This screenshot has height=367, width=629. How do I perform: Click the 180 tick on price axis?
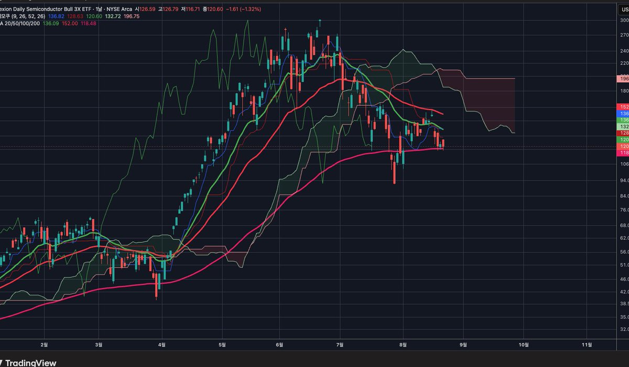(x=624, y=91)
